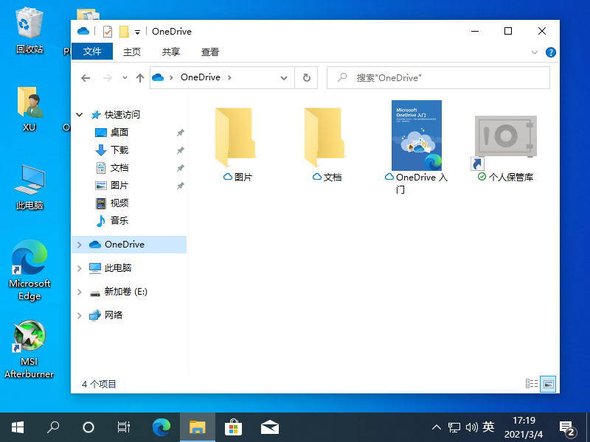Viewport: 590px width, 442px height.
Task: Switch to large thumbnails view in status bar
Action: (547, 384)
